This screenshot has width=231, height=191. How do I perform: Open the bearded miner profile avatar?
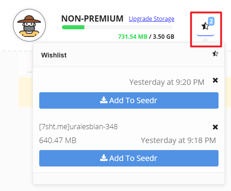tap(29, 26)
